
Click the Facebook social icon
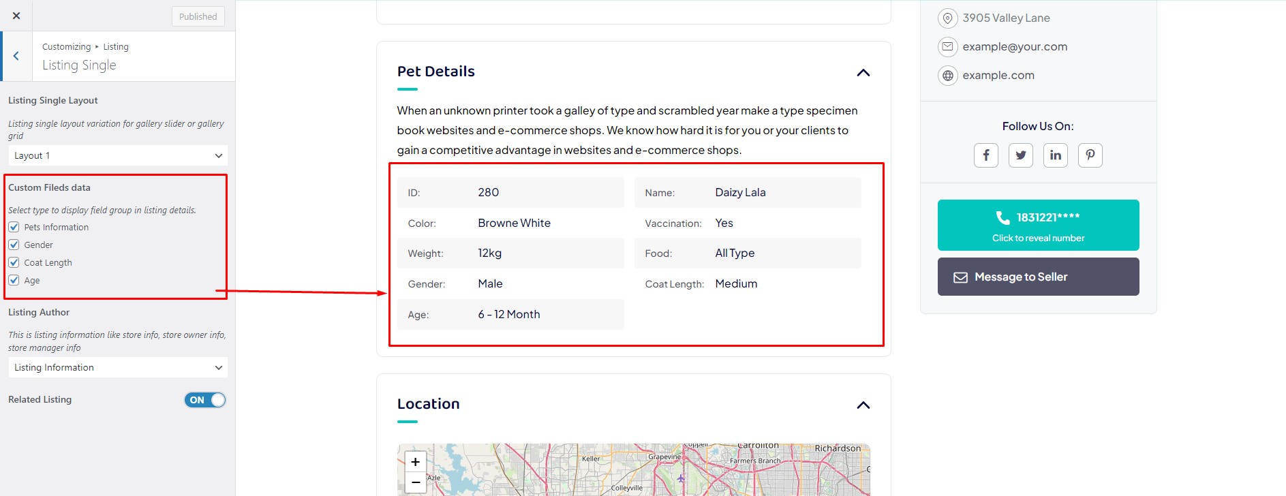(986, 155)
